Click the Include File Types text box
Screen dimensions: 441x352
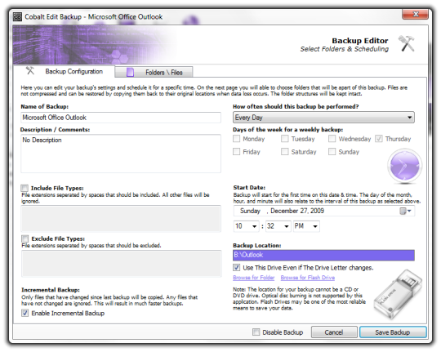[x=121, y=219]
